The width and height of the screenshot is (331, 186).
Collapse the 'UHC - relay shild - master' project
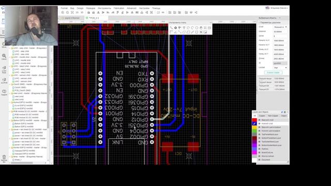[x=10, y=48]
